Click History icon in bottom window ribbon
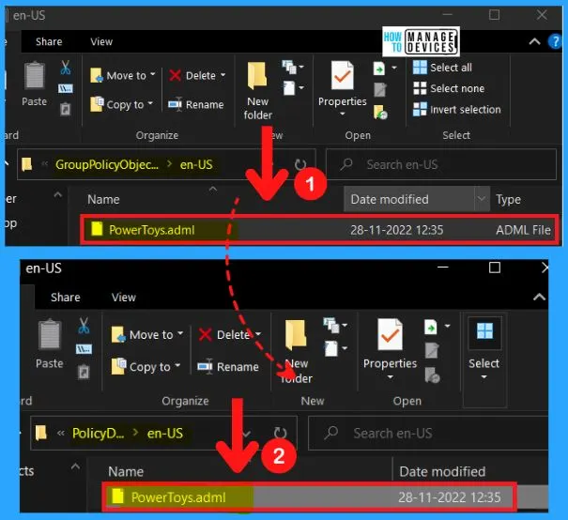The height and width of the screenshot is (520, 568). (x=433, y=375)
